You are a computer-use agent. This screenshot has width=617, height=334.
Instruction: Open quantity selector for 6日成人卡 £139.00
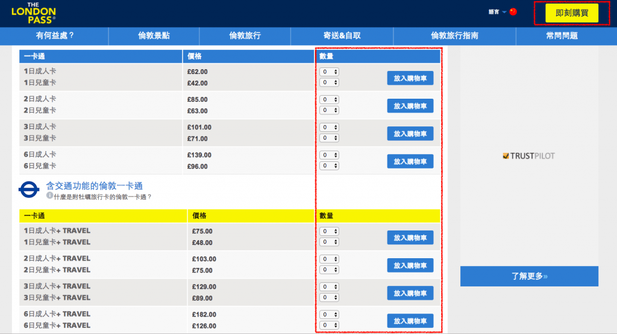pos(329,155)
